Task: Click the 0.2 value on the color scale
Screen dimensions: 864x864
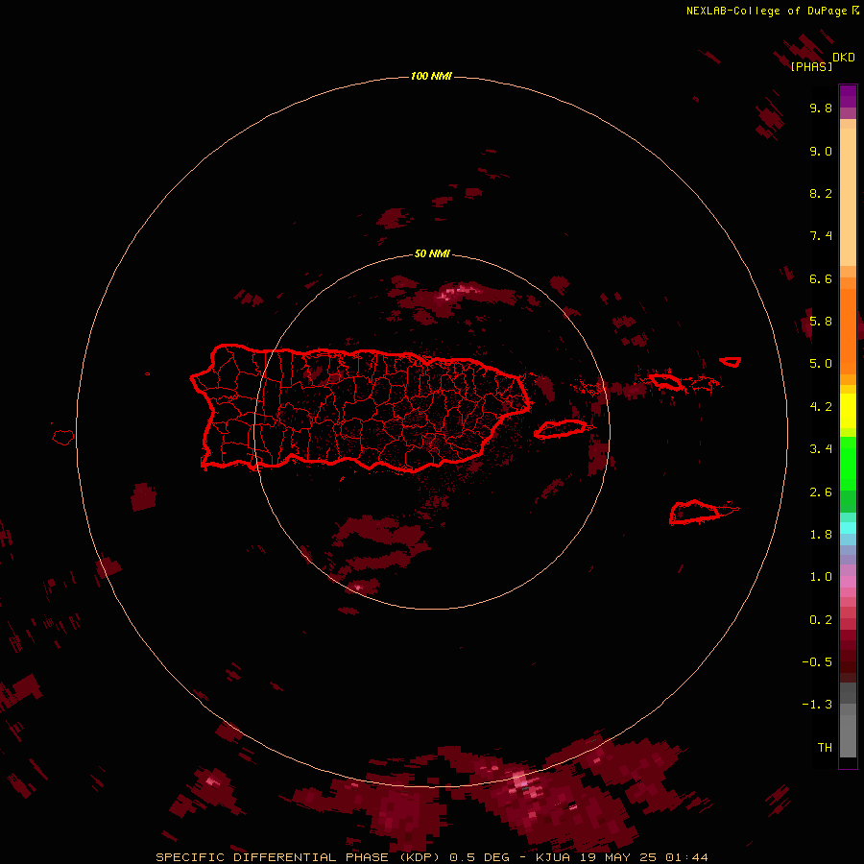Action: pyautogui.click(x=821, y=620)
